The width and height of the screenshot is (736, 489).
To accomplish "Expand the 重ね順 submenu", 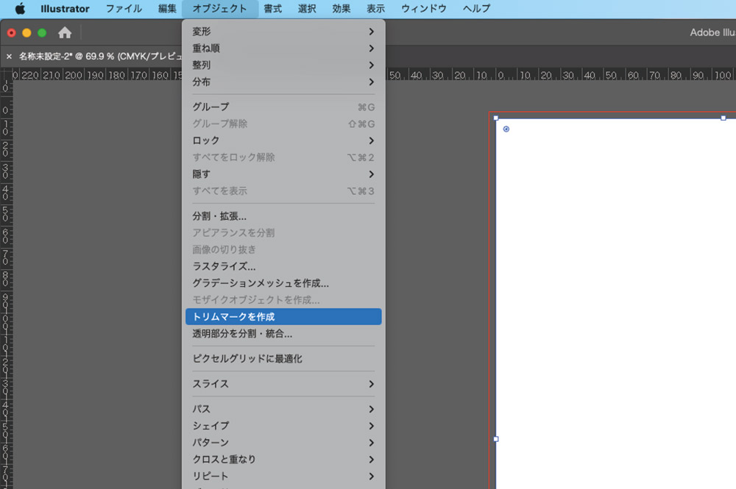I will [283, 49].
